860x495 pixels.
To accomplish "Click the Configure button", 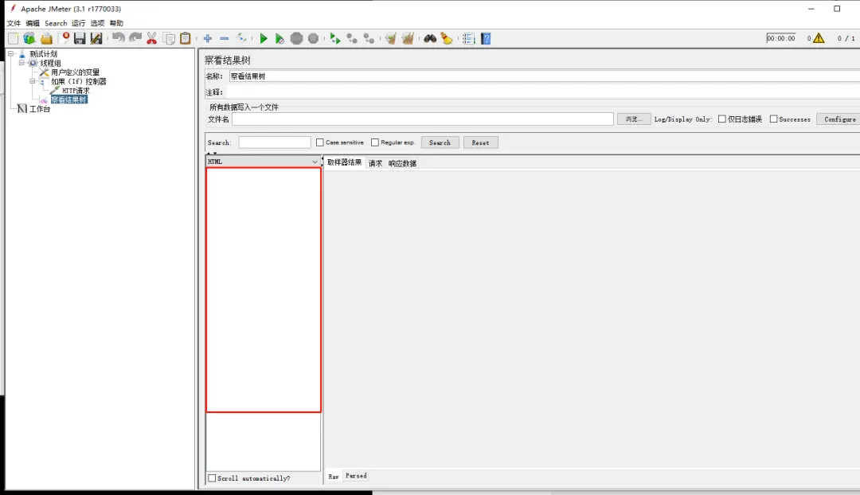I will pyautogui.click(x=839, y=119).
